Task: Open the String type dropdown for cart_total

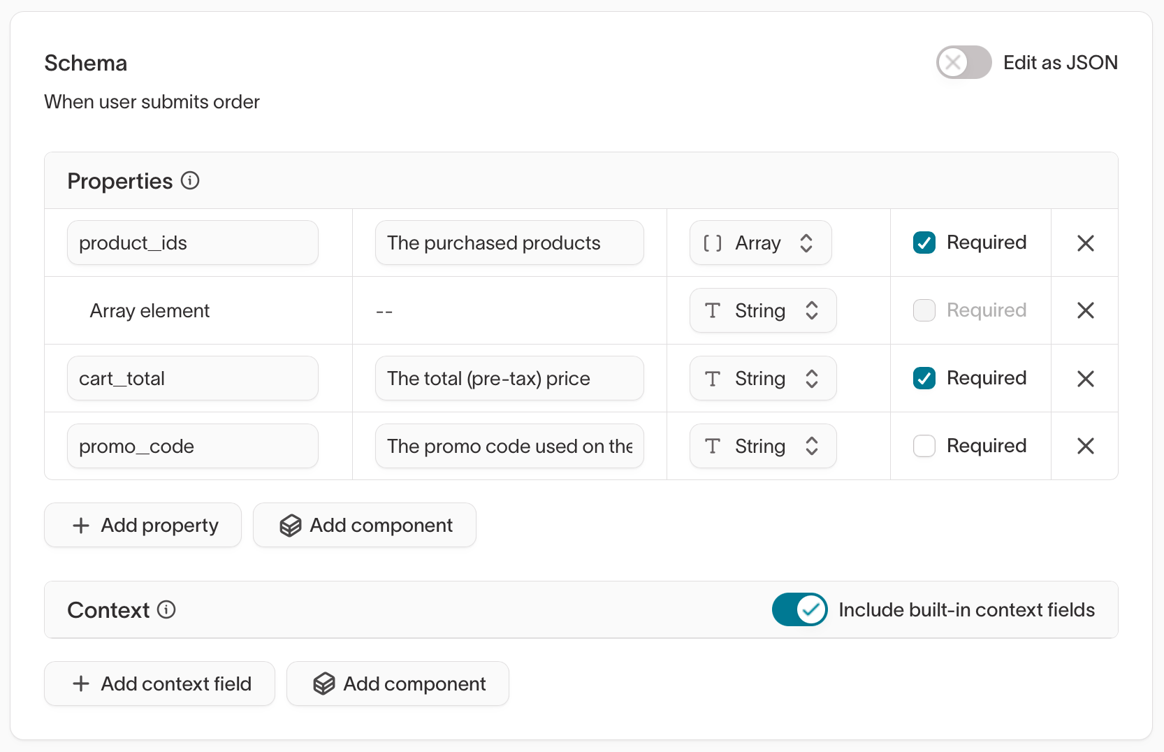Action: (763, 378)
